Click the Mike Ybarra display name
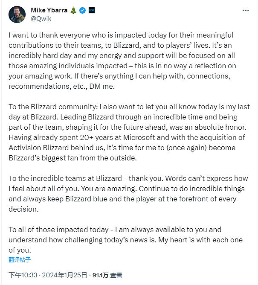258x285 pixels. [49, 10]
